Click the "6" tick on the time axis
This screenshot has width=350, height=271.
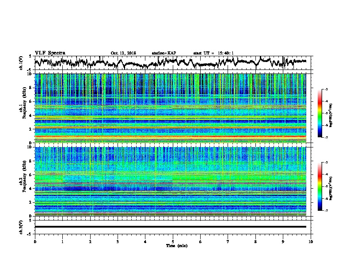(201, 242)
